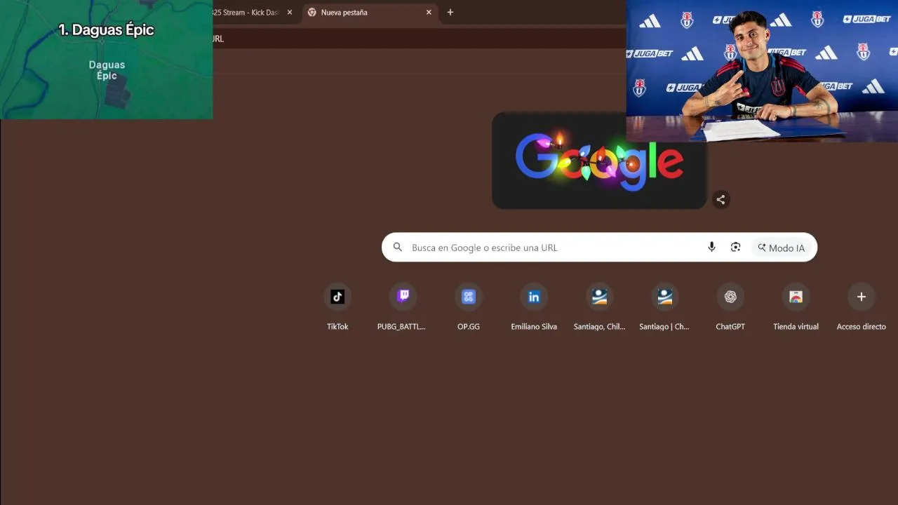The width and height of the screenshot is (898, 505).
Task: Open the ChatGPT shortcut icon
Action: click(x=730, y=297)
